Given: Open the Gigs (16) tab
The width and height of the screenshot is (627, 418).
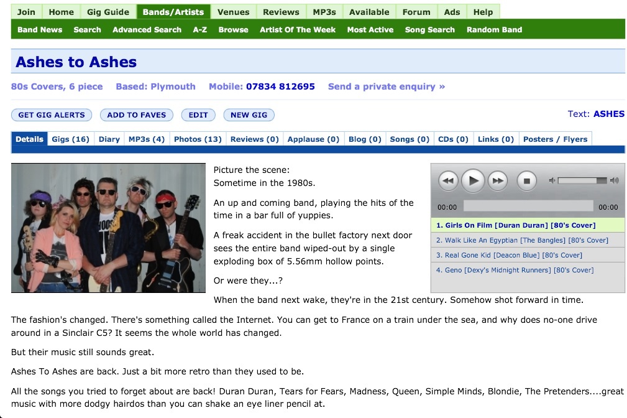Looking at the screenshot, I should (70, 139).
